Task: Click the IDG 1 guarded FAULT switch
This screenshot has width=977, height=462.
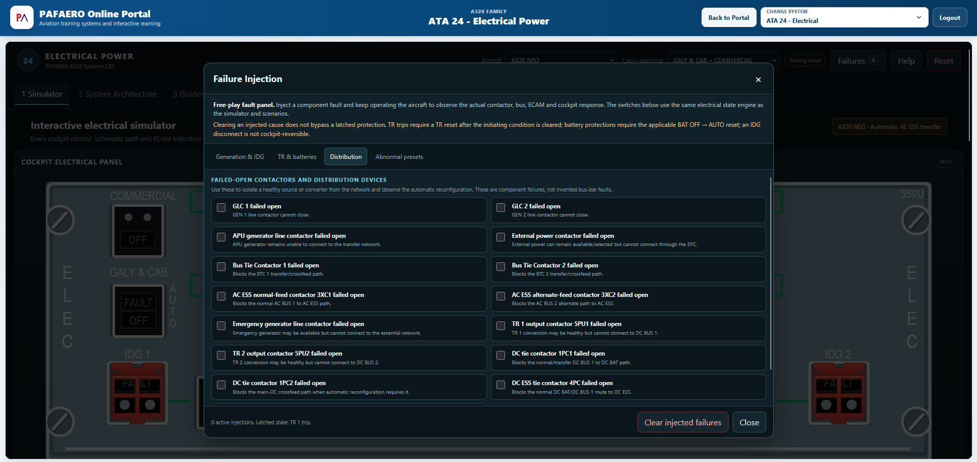Action: pos(137,393)
